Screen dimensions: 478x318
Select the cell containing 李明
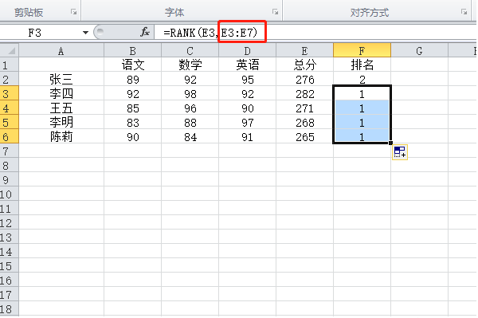(x=61, y=122)
